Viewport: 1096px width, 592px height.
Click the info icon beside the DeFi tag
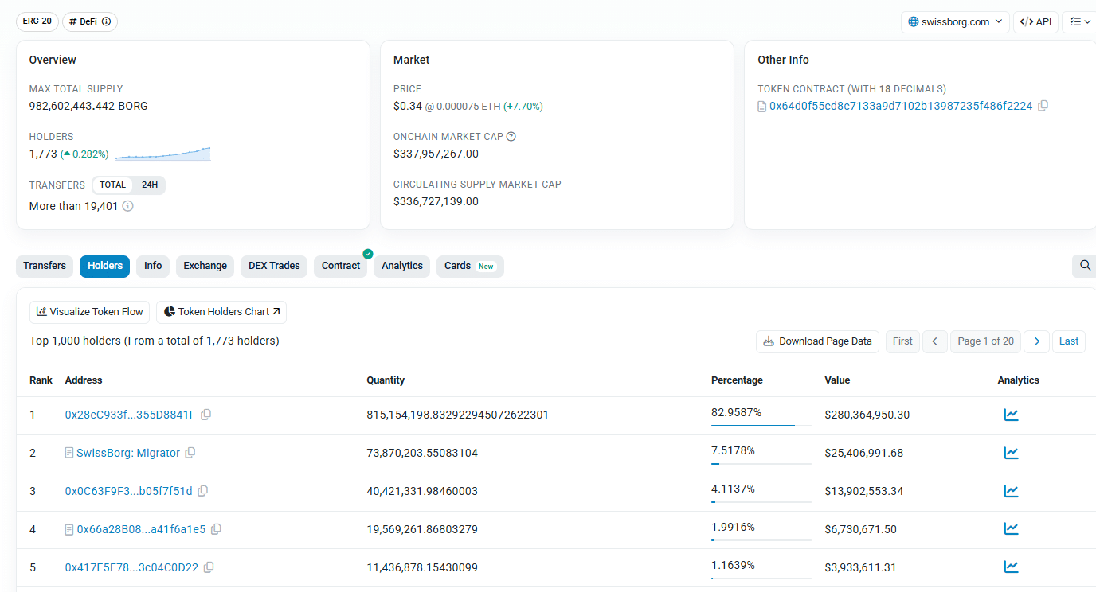(108, 21)
